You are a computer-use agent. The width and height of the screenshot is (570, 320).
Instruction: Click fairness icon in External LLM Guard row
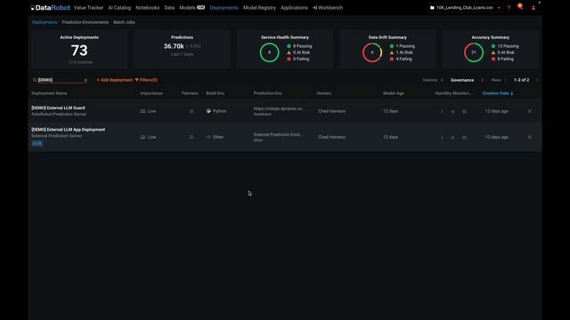click(191, 111)
